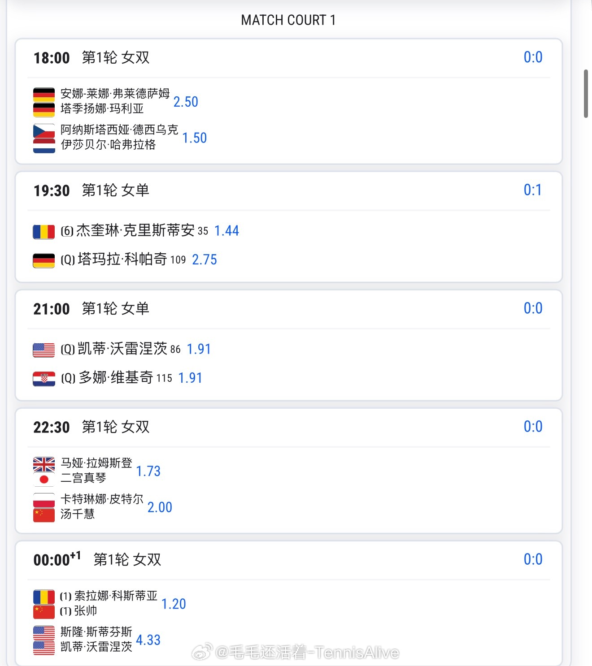Click the Japanese flag beside 二宫真琴
Image resolution: width=592 pixels, height=666 pixels.
[x=44, y=479]
